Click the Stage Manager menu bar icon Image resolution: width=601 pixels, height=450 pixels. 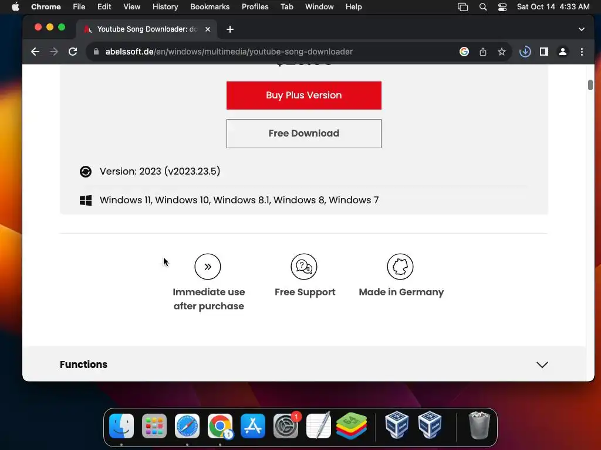463,7
